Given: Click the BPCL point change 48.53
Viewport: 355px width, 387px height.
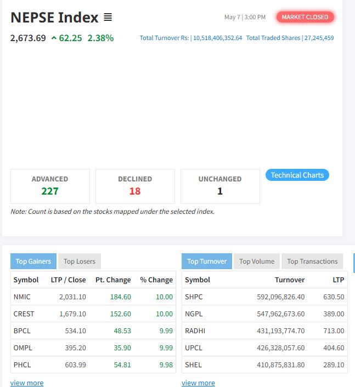Looking at the screenshot, I should coord(122,331).
